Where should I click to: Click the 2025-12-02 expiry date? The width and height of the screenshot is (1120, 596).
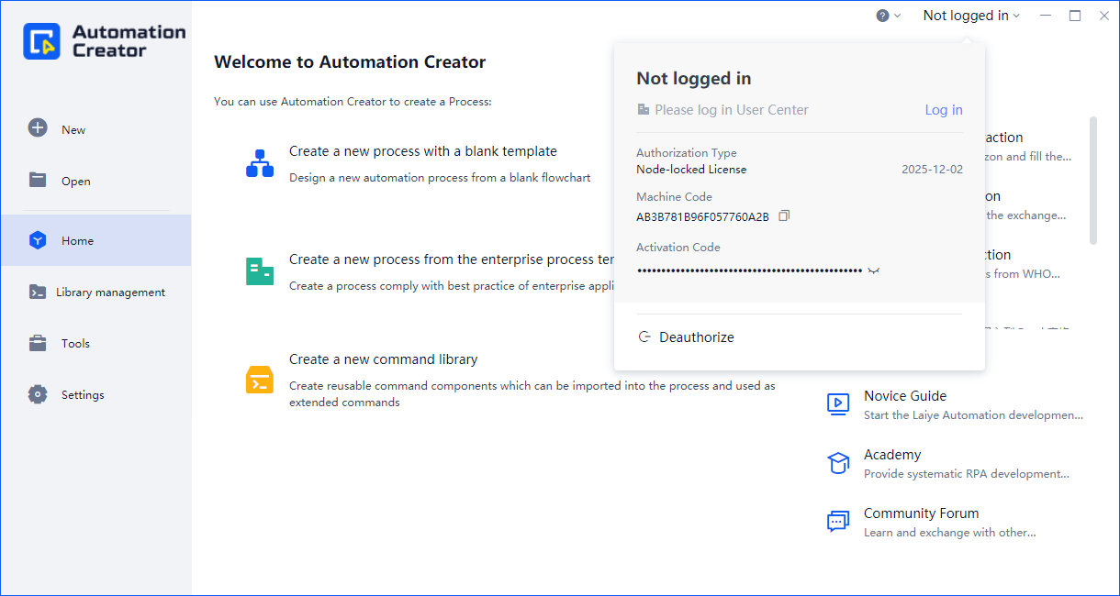pos(932,170)
